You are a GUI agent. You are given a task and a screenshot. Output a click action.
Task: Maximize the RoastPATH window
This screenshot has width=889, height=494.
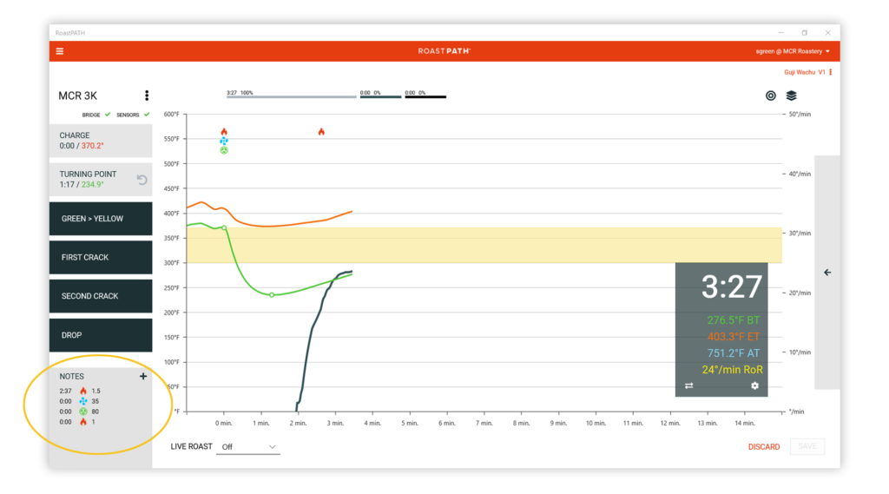pyautogui.click(x=804, y=33)
